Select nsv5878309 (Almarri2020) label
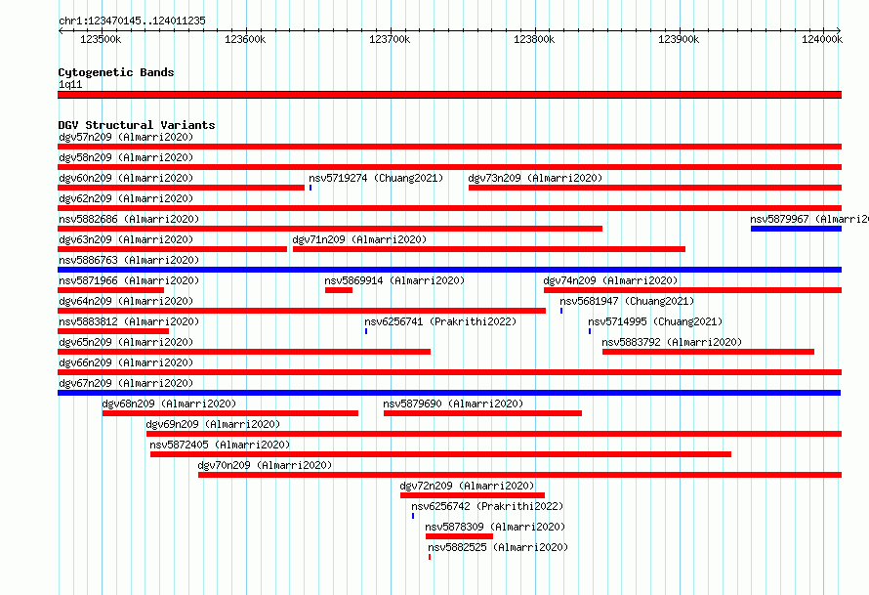The width and height of the screenshot is (869, 595). (x=495, y=527)
